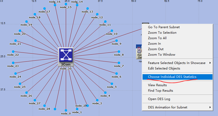Click the node_15 label text

(66, 7)
